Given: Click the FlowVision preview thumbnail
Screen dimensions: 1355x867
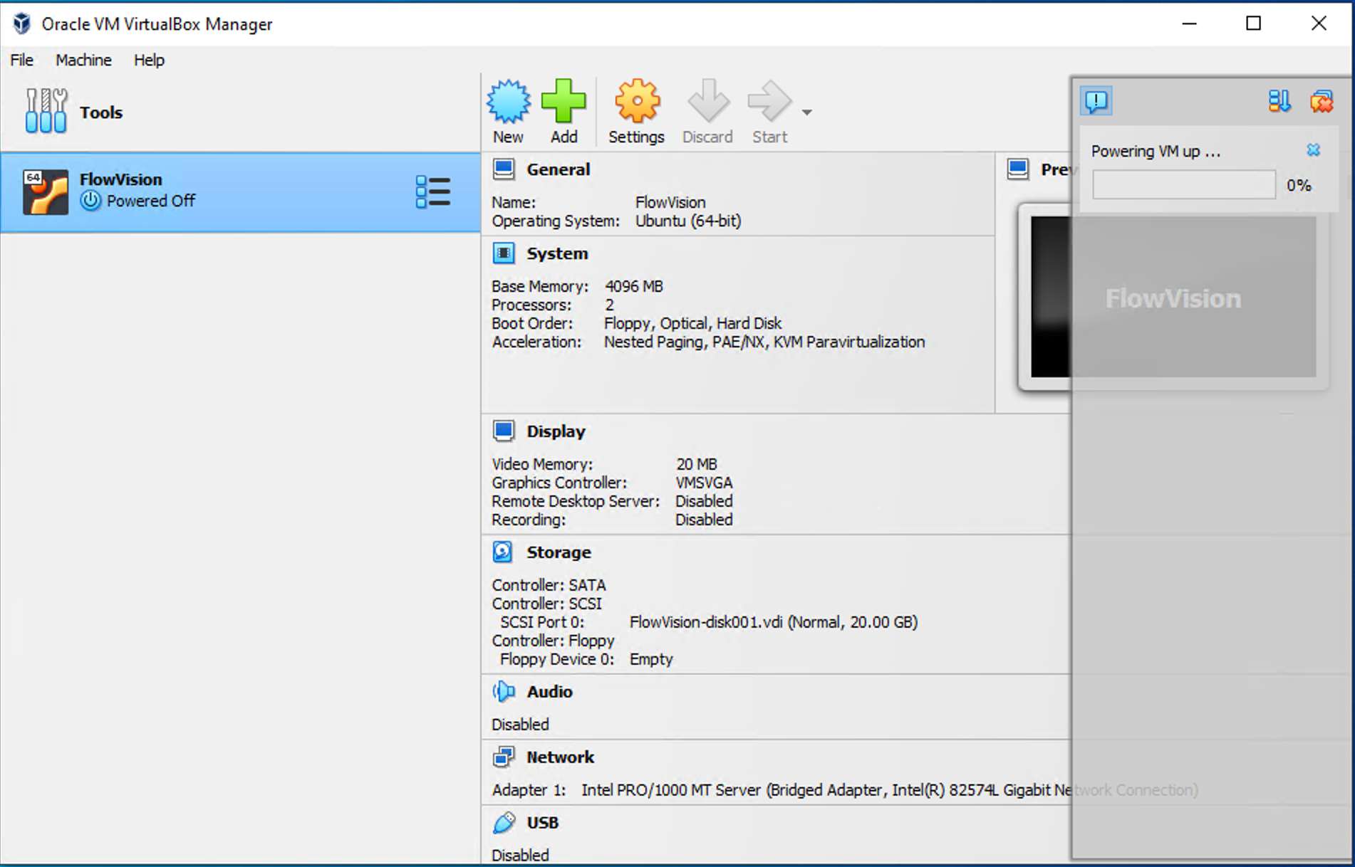Looking at the screenshot, I should [1173, 297].
